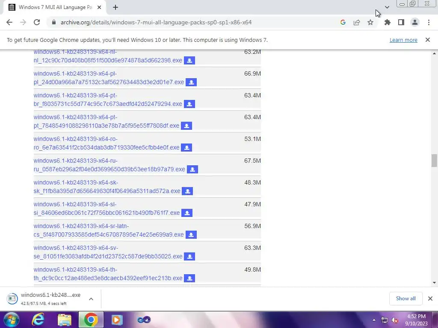The image size is (438, 328).
Task: Click the download icon for th-th exe
Action: pos(189,278)
